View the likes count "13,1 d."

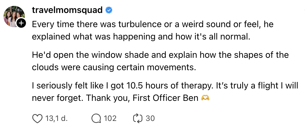coord(56,119)
